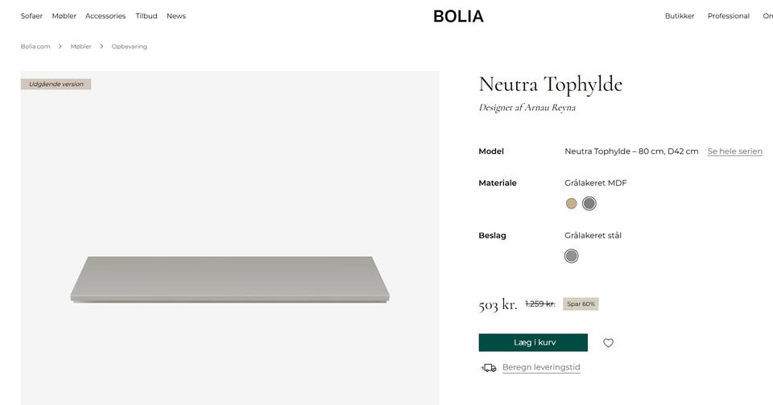Open the Butikker page
773x405 pixels.
coord(679,16)
